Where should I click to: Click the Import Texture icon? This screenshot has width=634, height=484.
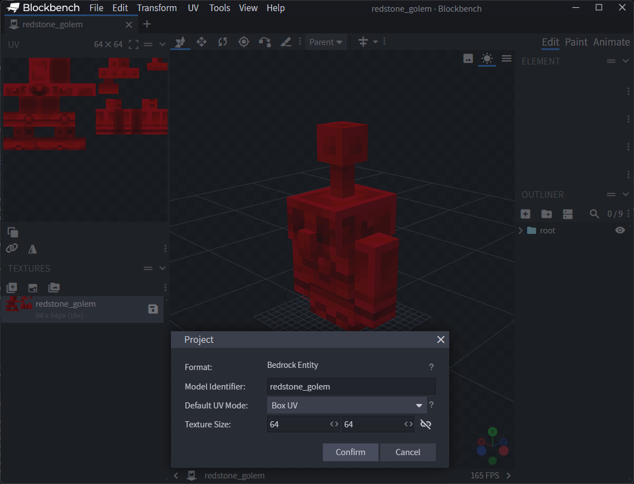coord(12,288)
